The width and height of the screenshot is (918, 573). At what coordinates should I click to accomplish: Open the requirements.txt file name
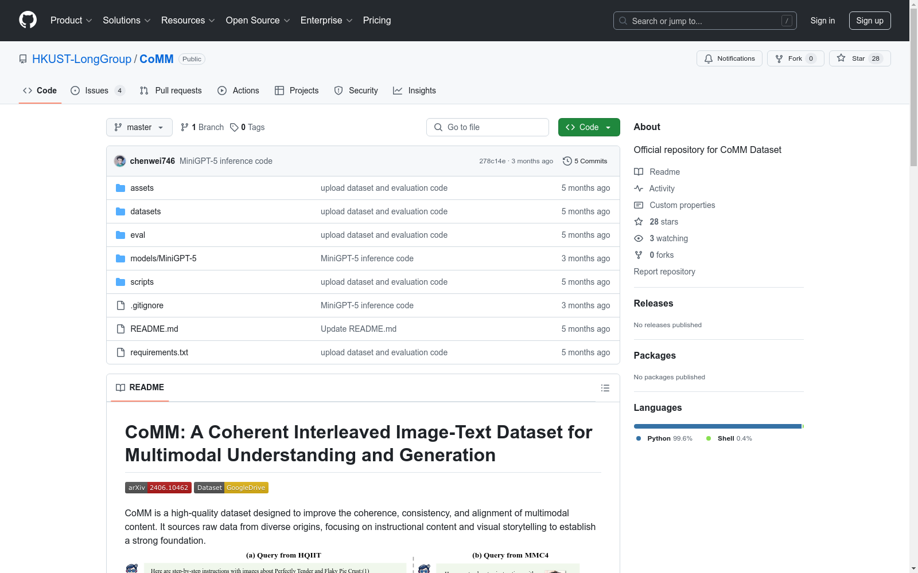(159, 352)
